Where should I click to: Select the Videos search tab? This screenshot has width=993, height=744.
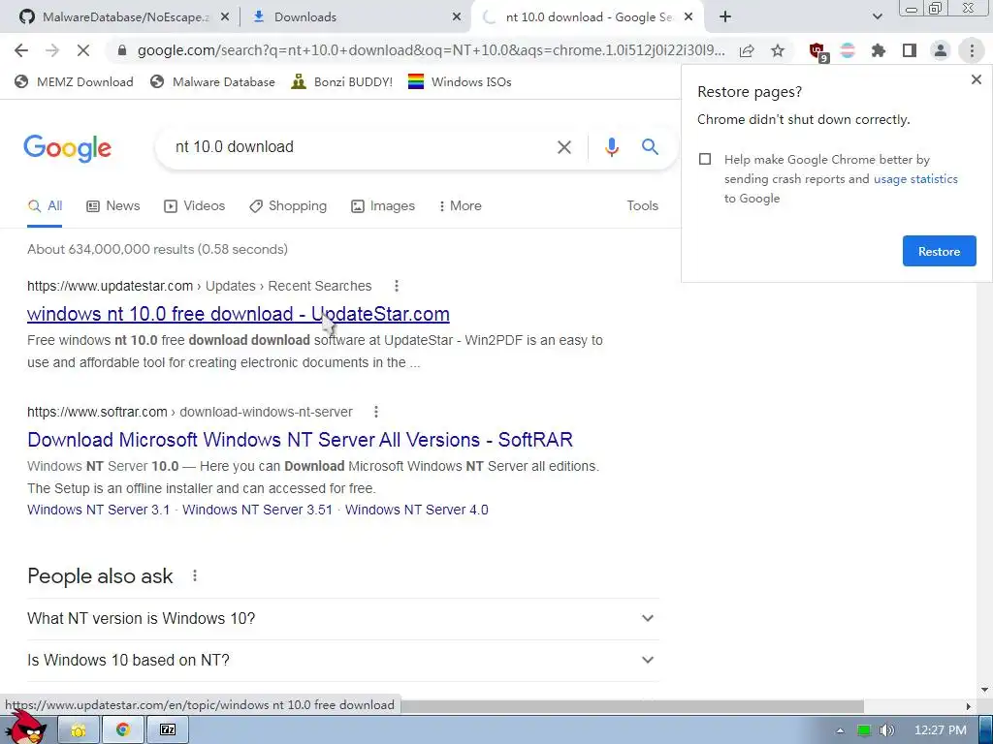pyautogui.click(x=195, y=205)
